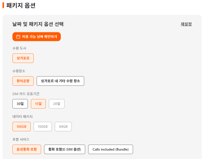
Task: Choose the 28일 validity option
Action: click(57, 104)
